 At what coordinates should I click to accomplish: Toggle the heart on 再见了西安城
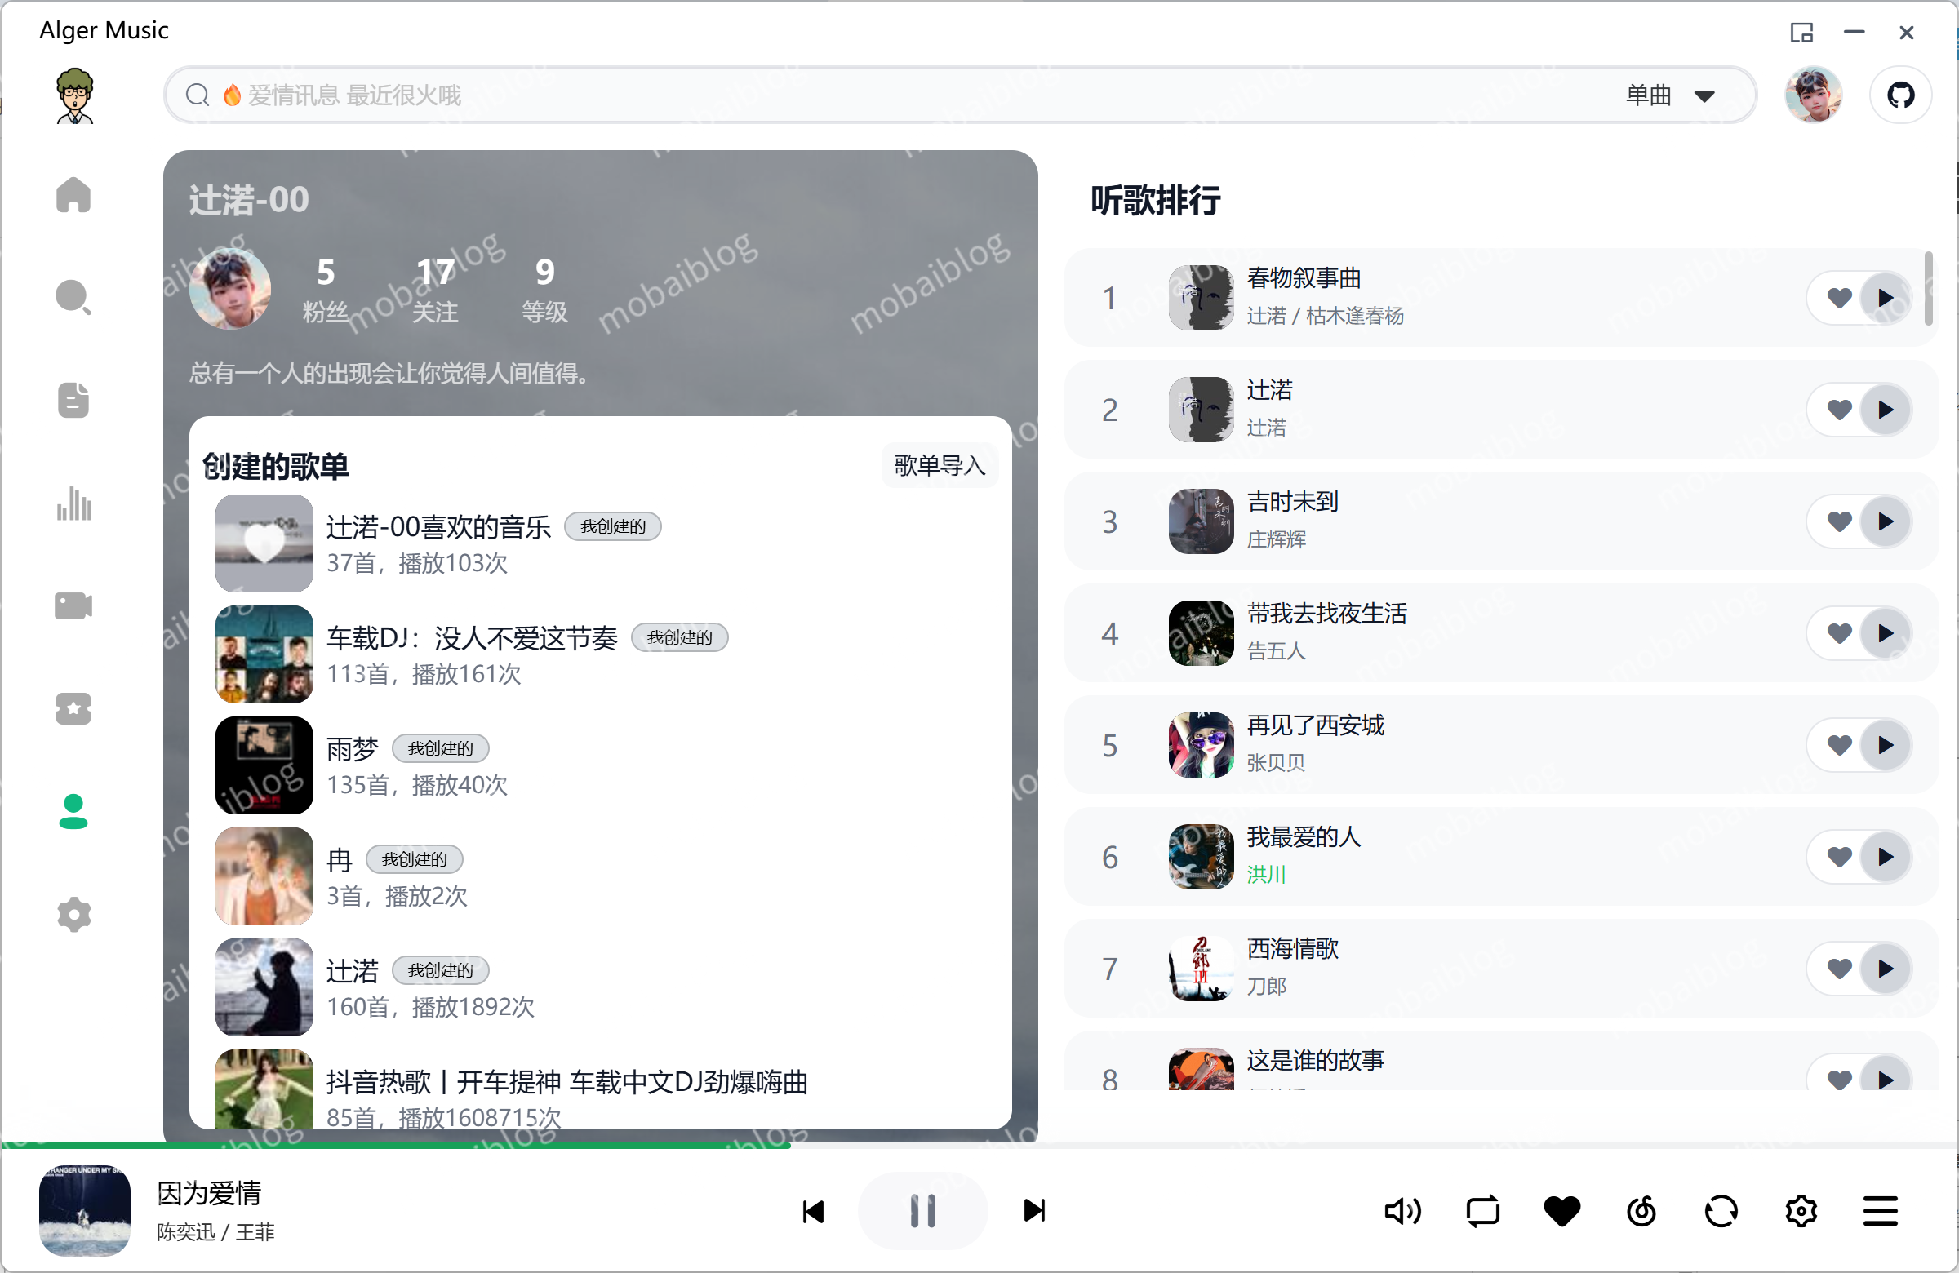[1839, 745]
